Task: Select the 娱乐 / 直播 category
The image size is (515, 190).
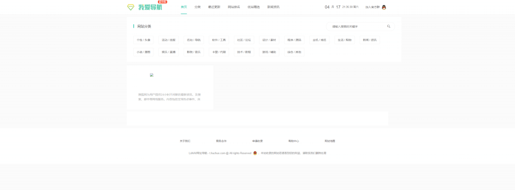Action: click(168, 52)
